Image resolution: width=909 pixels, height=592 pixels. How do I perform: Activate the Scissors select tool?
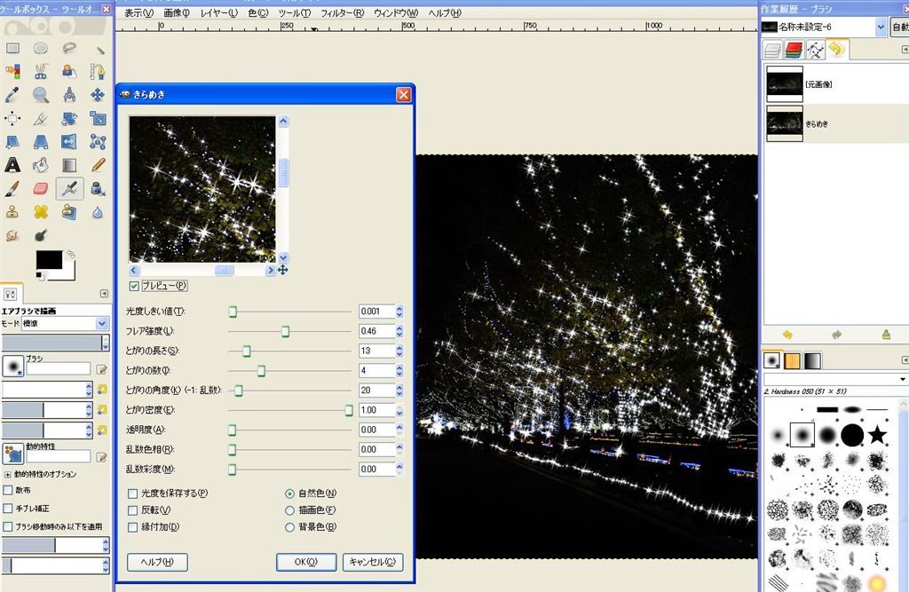[41, 71]
